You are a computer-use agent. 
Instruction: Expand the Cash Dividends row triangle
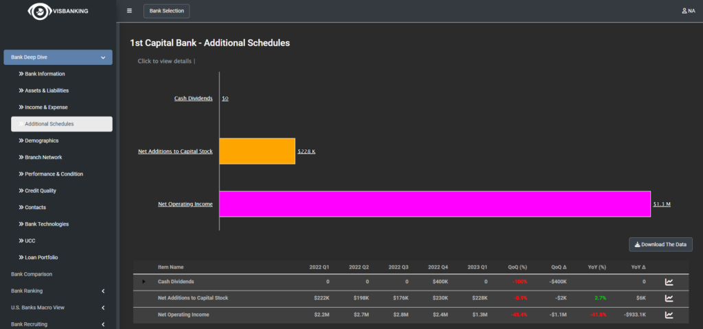point(143,282)
